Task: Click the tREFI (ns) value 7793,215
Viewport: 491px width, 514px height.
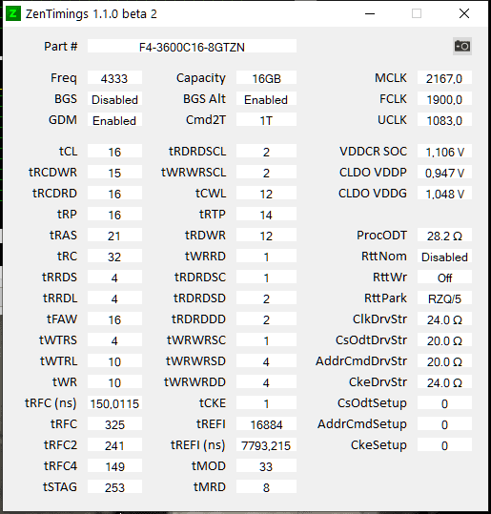Action: tap(266, 444)
